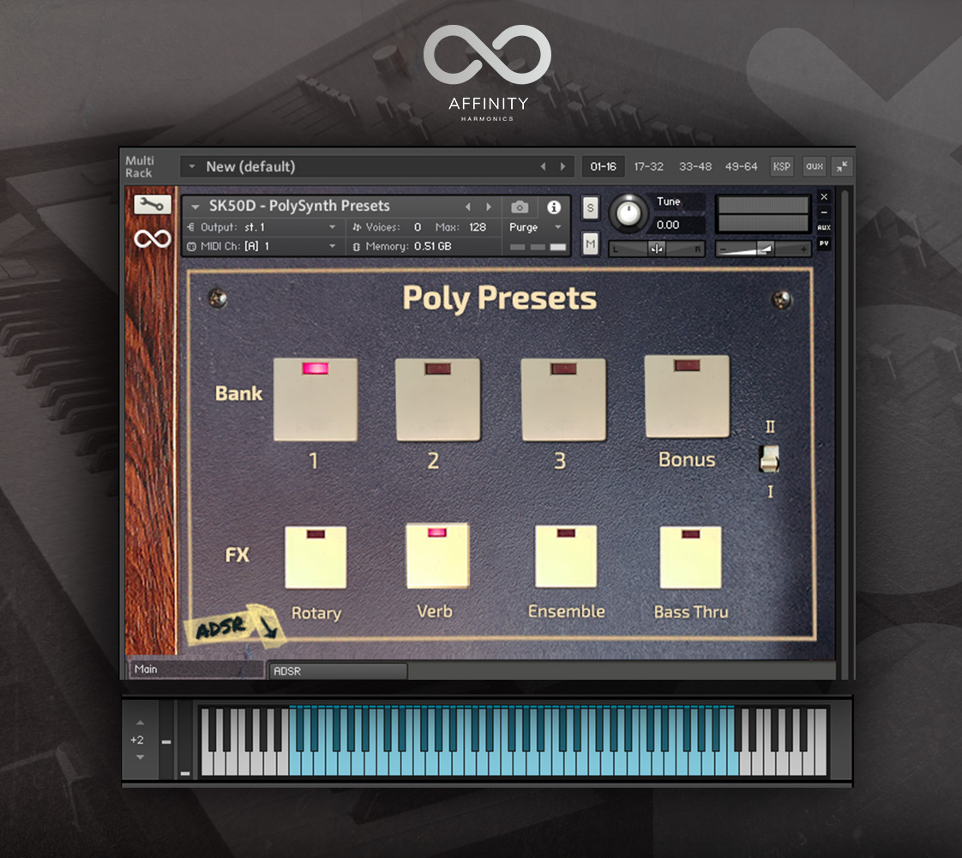Click the PV button
The width and height of the screenshot is (962, 858).
tap(823, 243)
